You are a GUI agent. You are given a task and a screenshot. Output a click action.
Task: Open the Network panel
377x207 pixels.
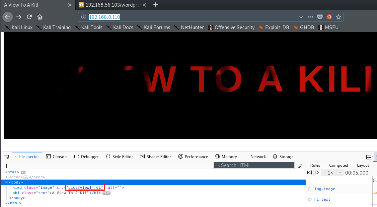[255, 156]
